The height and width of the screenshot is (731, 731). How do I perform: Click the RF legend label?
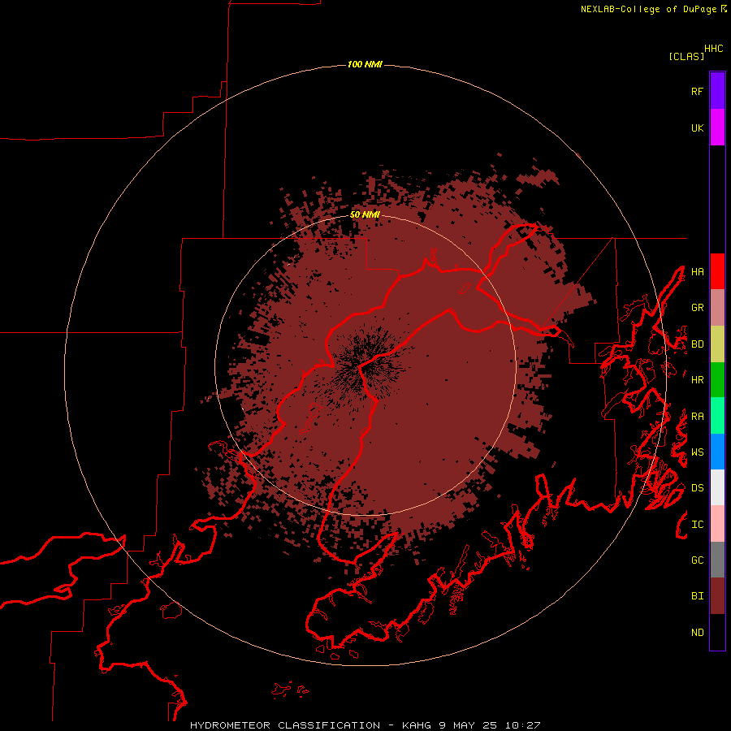(697, 91)
